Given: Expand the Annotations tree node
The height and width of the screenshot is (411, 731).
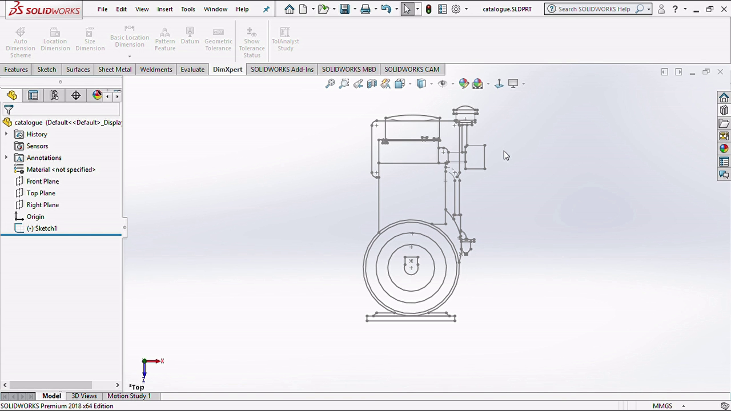Looking at the screenshot, I should [x=6, y=158].
